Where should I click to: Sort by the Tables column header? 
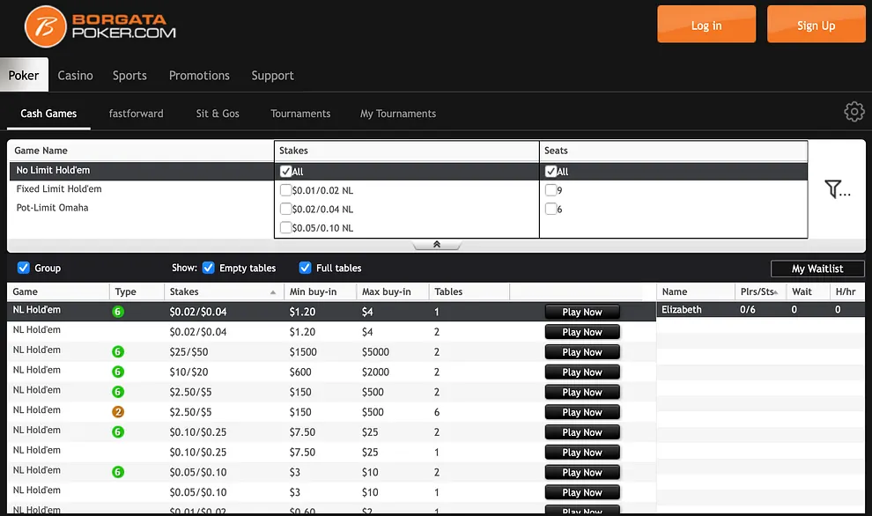469,291
